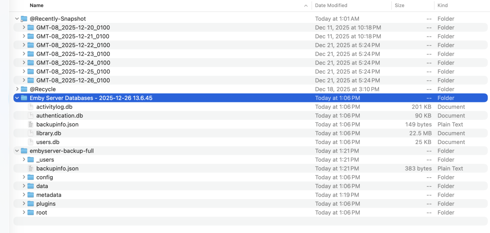This screenshot has width=490, height=233.
Task: Click the @Recently-Snapshot folder icon
Action: pyautogui.click(x=24, y=19)
